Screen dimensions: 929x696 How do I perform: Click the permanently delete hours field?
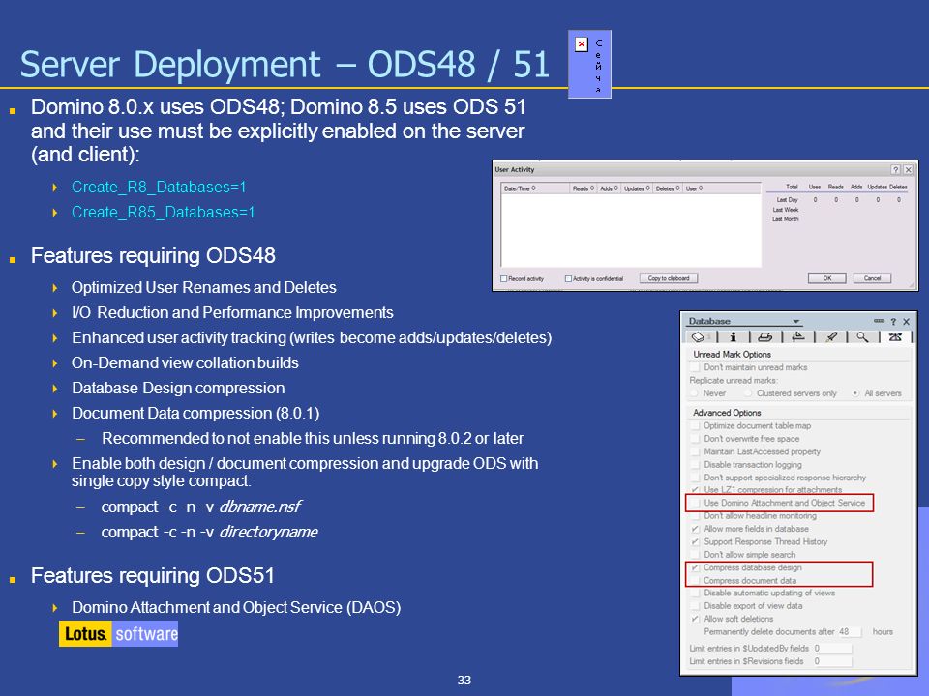[x=850, y=632]
